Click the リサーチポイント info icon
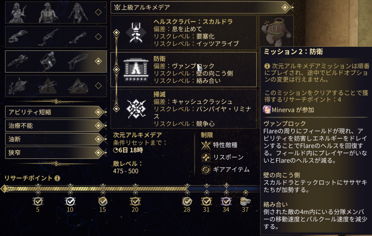The width and height of the screenshot is (372, 236). (x=57, y=178)
